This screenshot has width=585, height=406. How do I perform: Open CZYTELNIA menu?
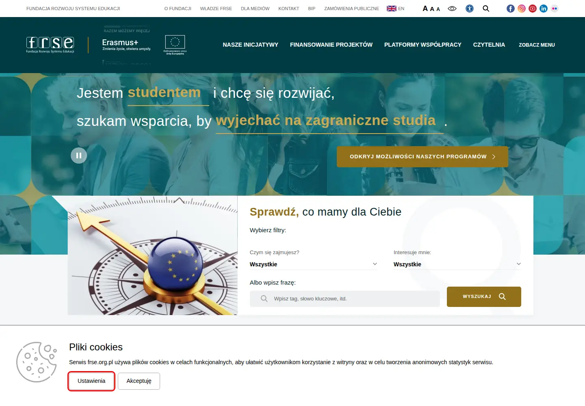click(489, 45)
